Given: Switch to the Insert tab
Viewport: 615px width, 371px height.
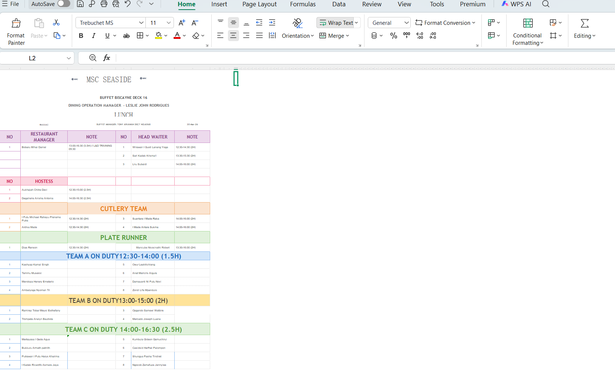Looking at the screenshot, I should coord(219,4).
